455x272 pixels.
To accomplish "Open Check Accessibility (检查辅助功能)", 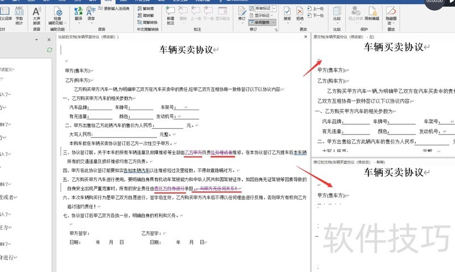I will 58,14.
